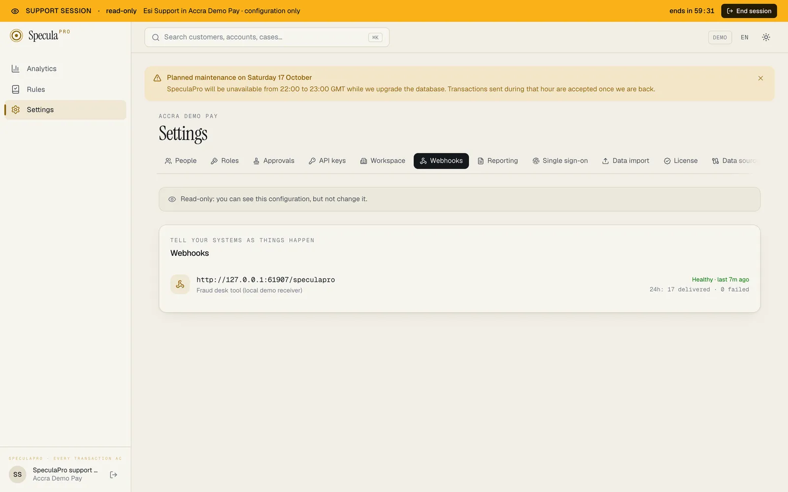Switch to the Reporting tab
This screenshot has width=788, height=492.
click(x=498, y=161)
